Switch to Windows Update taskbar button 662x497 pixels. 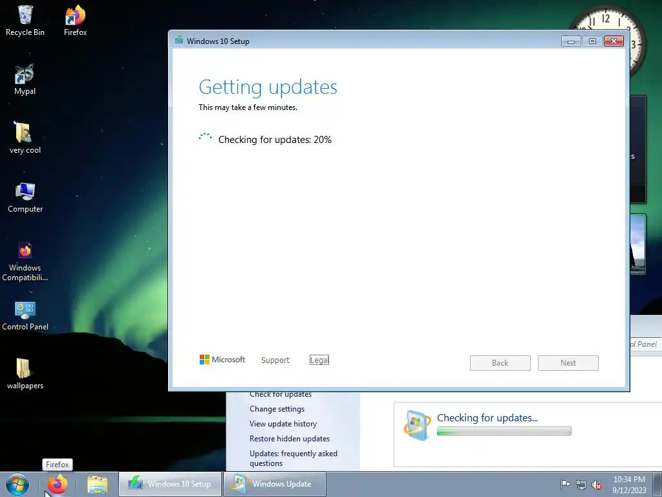point(274,484)
